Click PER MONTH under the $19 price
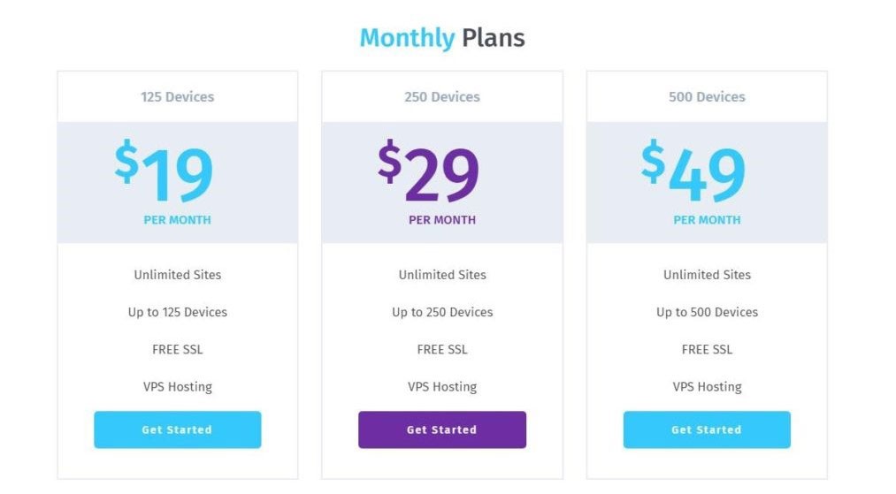Screen dimensions: 896x494 pyautogui.click(x=177, y=220)
